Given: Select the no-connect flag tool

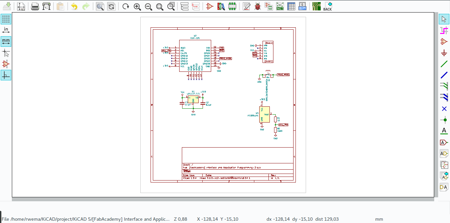Looking at the screenshot, I should click(444, 108).
